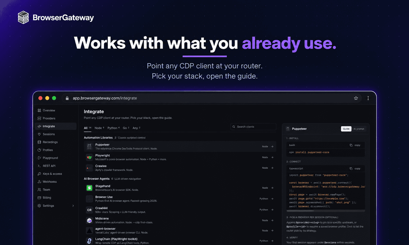
Task: Open Stagehand guide via its row arrow
Action: pyautogui.click(x=272, y=188)
